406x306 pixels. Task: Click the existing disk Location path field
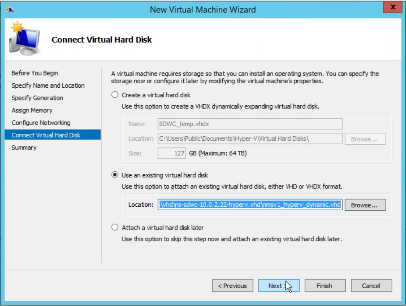pos(250,205)
